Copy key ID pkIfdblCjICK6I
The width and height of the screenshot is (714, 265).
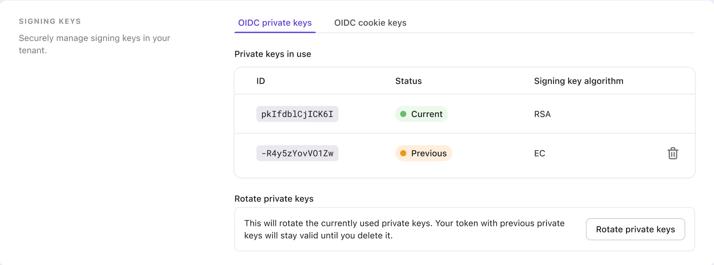[297, 114]
